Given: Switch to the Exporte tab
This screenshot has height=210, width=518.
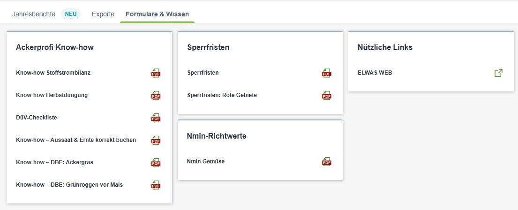Looking at the screenshot, I should [x=103, y=14].
